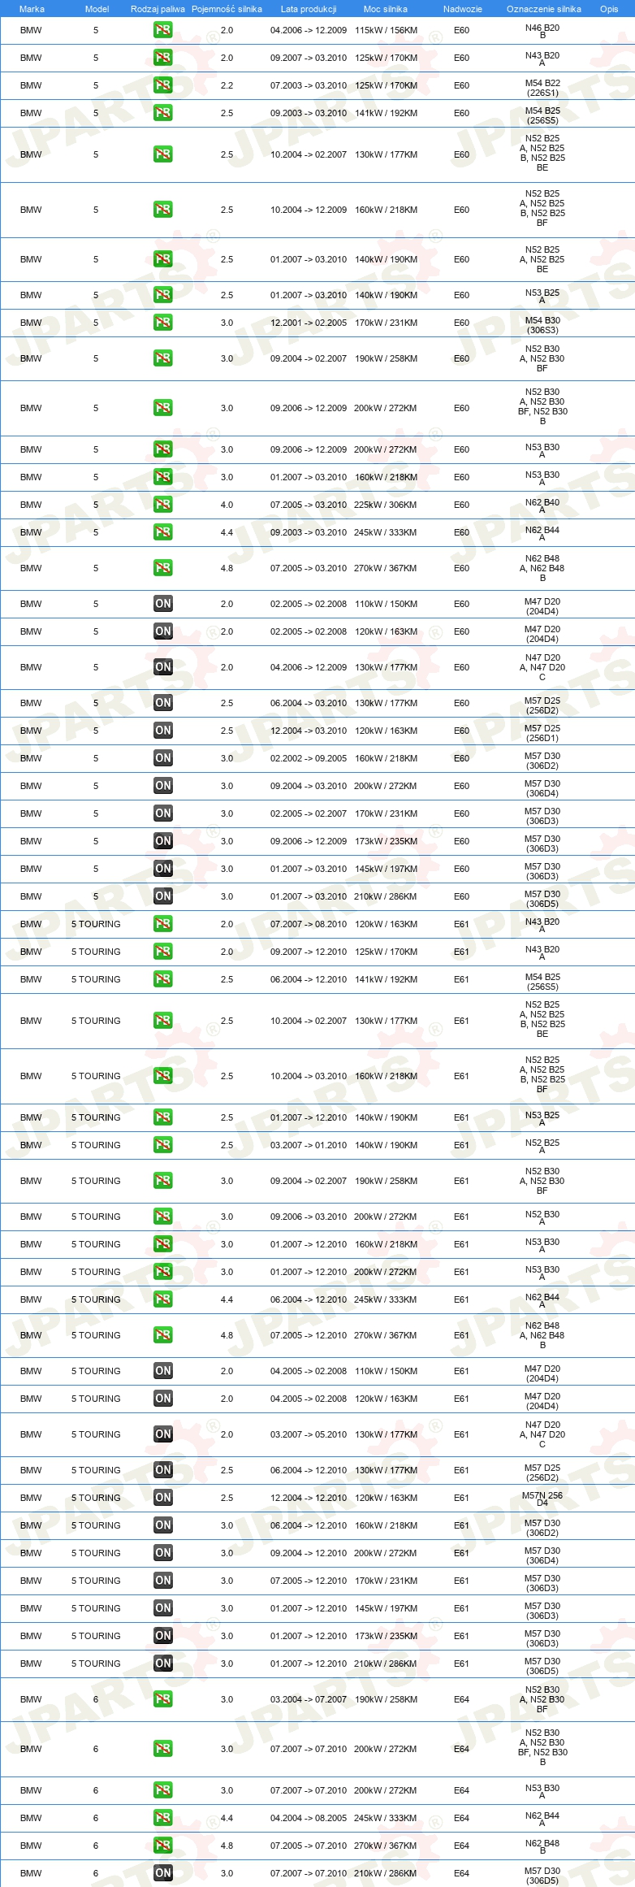Click the diesel ON icon in the 07.2005 -> 12.2010 170kW row
Screen dimensions: 635x1887
coord(162,1581)
